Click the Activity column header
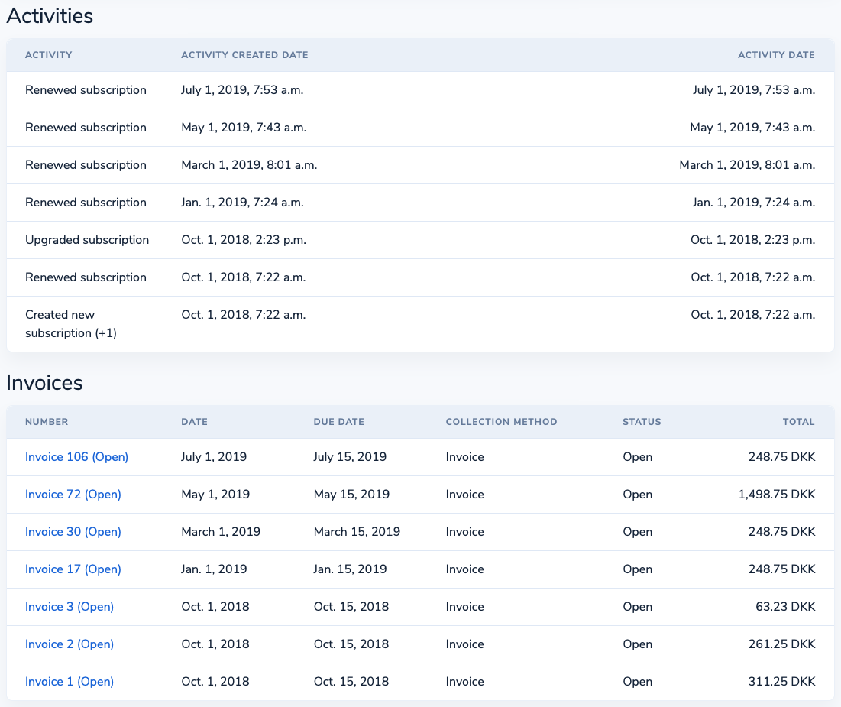Viewport: 841px width, 707px height. (48, 55)
